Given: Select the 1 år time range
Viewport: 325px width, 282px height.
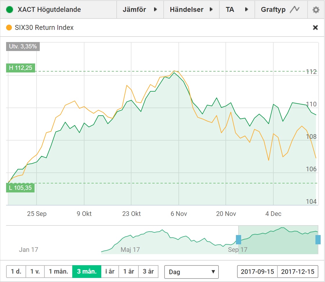Looking at the screenshot, I should [x=129, y=272].
